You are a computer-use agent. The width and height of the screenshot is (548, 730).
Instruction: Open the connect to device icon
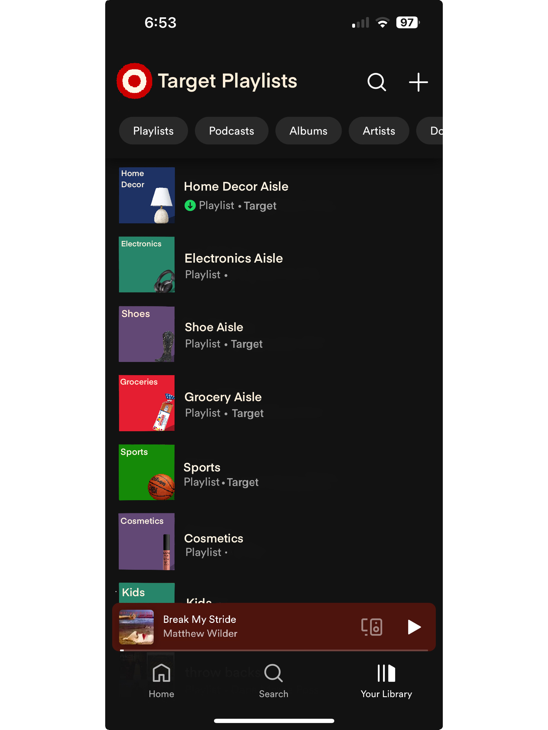click(x=371, y=627)
